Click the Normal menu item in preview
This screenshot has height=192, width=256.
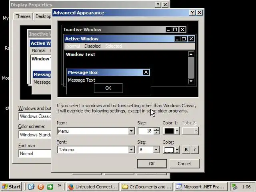73,46
